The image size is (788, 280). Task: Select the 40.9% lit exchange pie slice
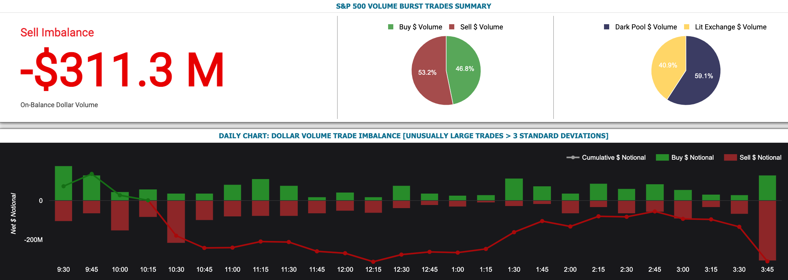667,66
